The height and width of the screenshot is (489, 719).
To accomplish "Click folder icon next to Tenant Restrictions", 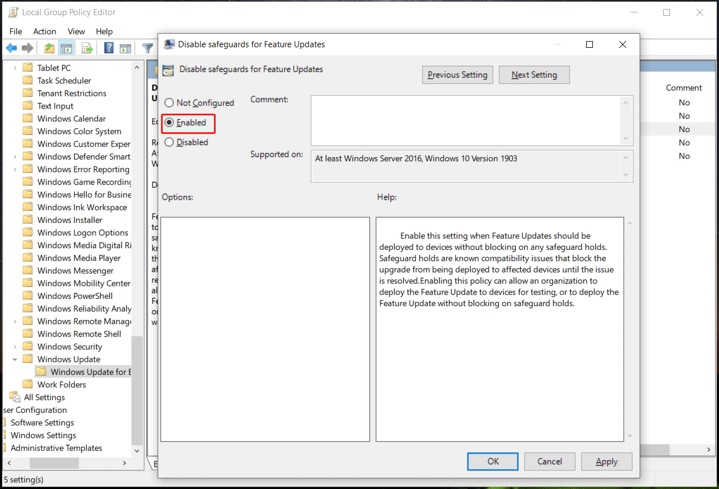I will pyautogui.click(x=28, y=93).
